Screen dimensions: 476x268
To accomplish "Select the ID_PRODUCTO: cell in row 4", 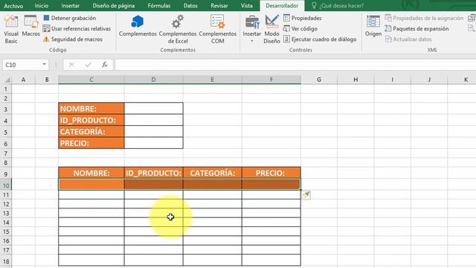I will pos(91,121).
